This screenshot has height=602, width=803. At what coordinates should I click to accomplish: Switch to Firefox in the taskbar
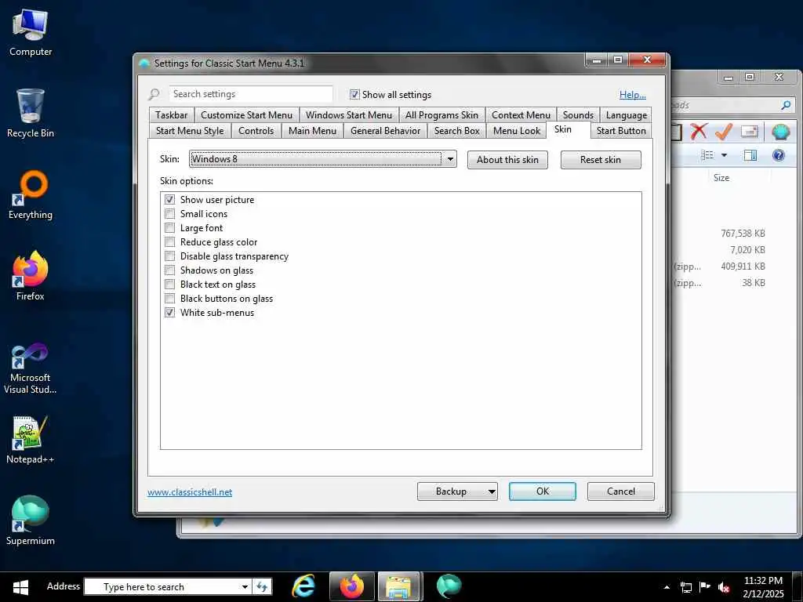pos(352,586)
